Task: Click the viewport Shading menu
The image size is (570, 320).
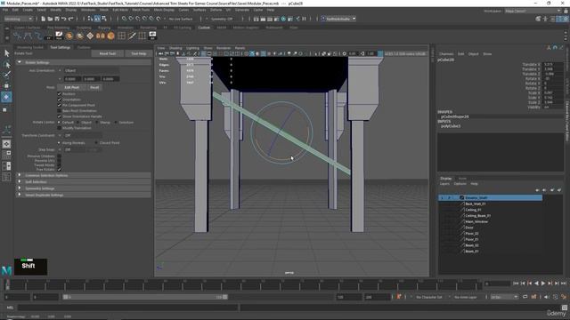Action: point(175,48)
